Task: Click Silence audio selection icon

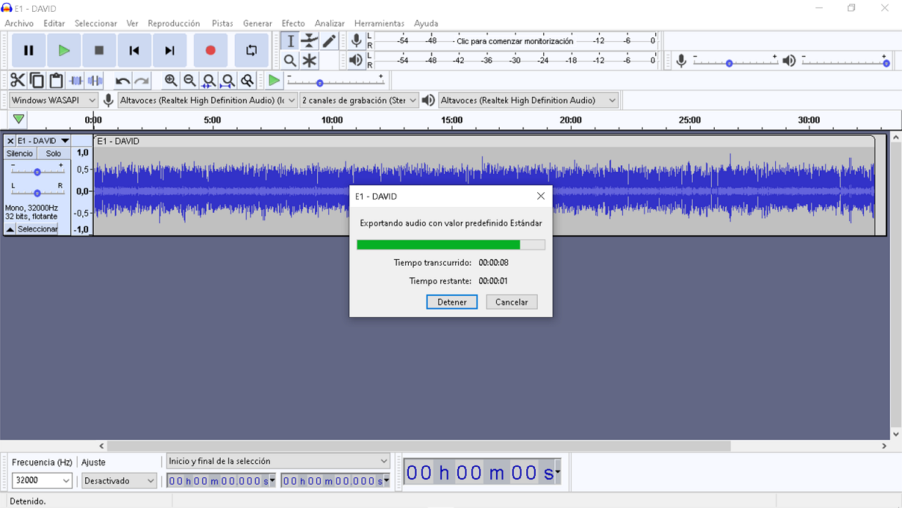Action: pos(95,81)
